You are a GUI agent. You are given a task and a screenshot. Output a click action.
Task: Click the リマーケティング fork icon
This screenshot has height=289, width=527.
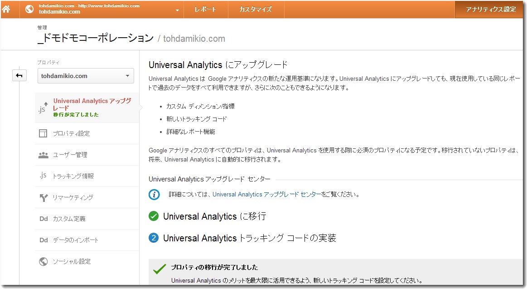43,197
